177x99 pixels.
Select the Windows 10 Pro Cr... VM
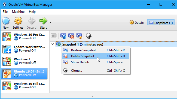(24, 37)
